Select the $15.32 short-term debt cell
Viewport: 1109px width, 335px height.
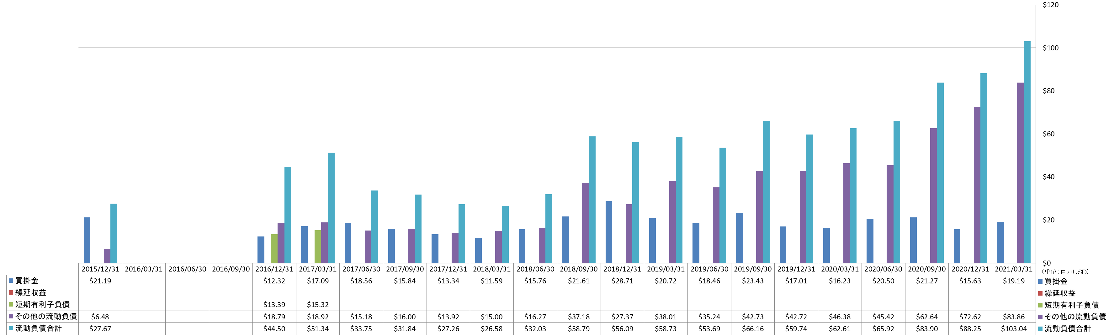pyautogui.click(x=318, y=305)
